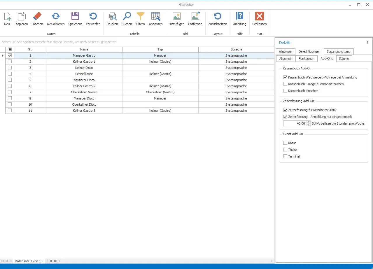The image size is (373, 269).
Task: Disable Zeiterfassung für Mitarbeiter Aktiv
Action: click(285, 110)
